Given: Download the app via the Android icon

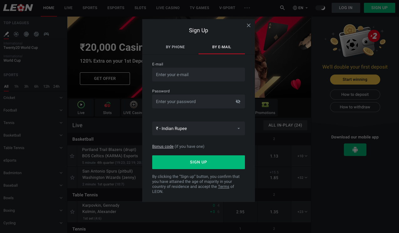Looking at the screenshot, I should point(355,149).
